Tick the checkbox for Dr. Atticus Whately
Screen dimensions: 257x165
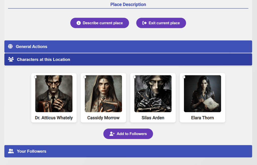pyautogui.click(x=35, y=77)
